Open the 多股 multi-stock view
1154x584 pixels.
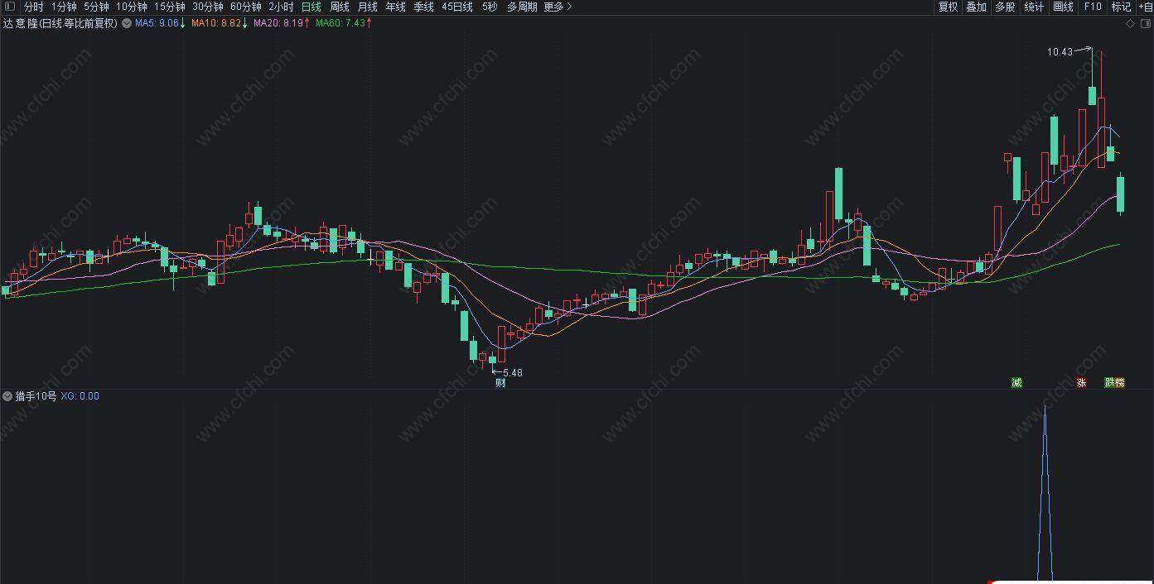pos(1005,7)
